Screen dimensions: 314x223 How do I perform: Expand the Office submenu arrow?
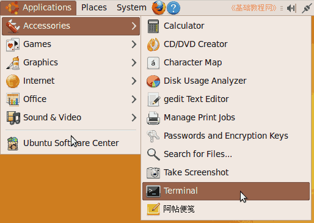click(134, 99)
